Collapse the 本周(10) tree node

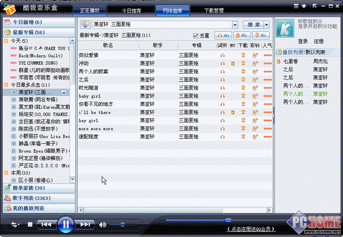point(6,172)
